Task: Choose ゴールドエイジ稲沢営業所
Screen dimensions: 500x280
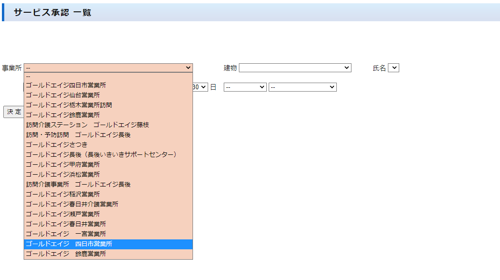Action: pyautogui.click(x=63, y=195)
